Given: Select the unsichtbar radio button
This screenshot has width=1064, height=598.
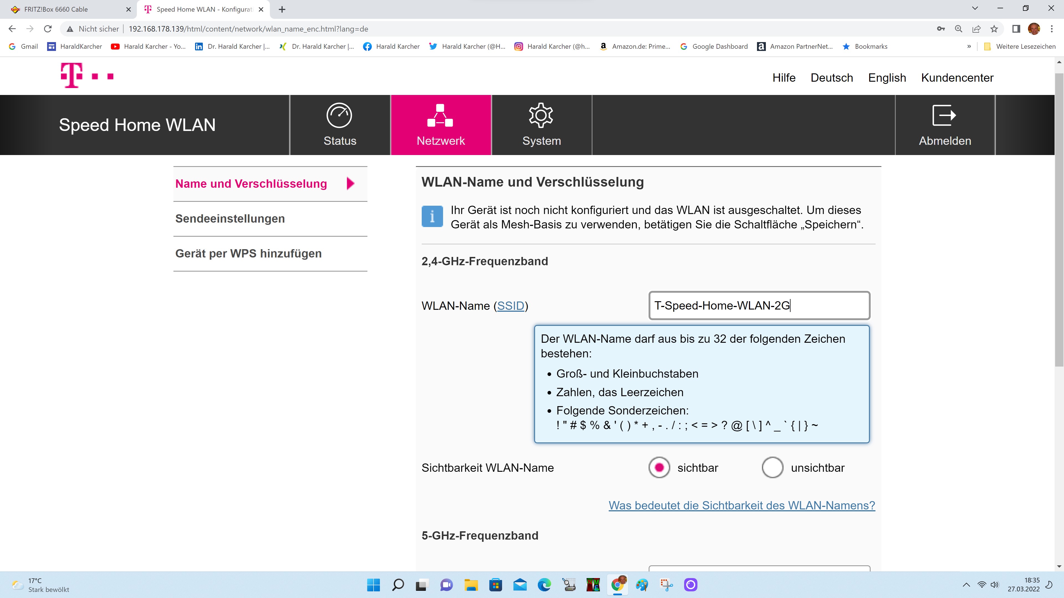Looking at the screenshot, I should pos(773,468).
